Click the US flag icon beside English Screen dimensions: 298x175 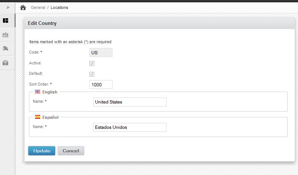(x=38, y=92)
